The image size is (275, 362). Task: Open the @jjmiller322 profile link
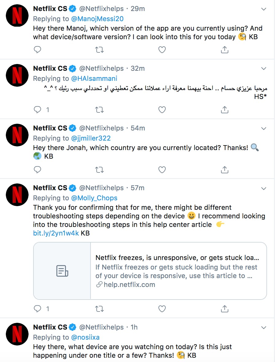(91, 138)
